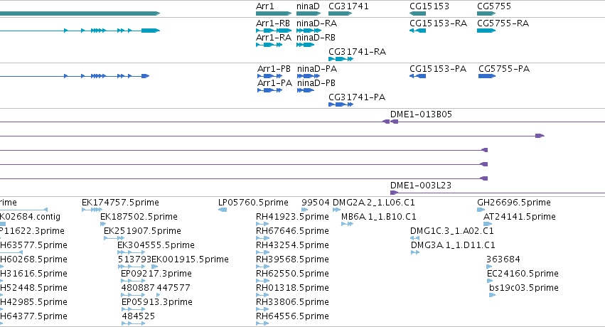605x327 pixels.
Task: Click EST RH01318.5prime
Action: coord(292,288)
